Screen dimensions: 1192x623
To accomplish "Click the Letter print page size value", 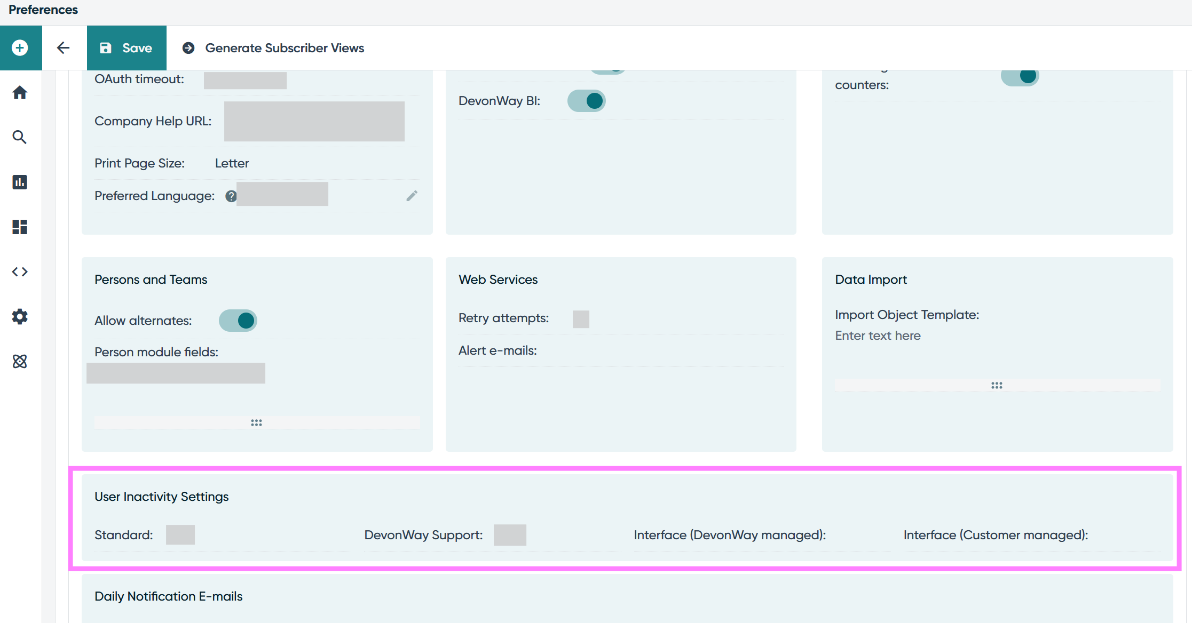I will tap(232, 163).
